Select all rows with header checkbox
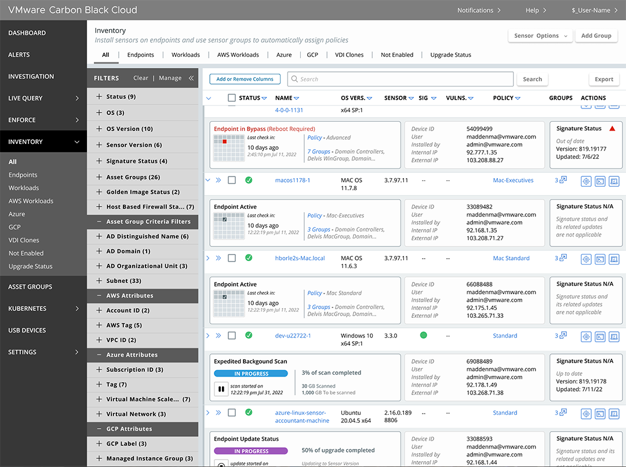This screenshot has height=467, width=626. click(231, 98)
